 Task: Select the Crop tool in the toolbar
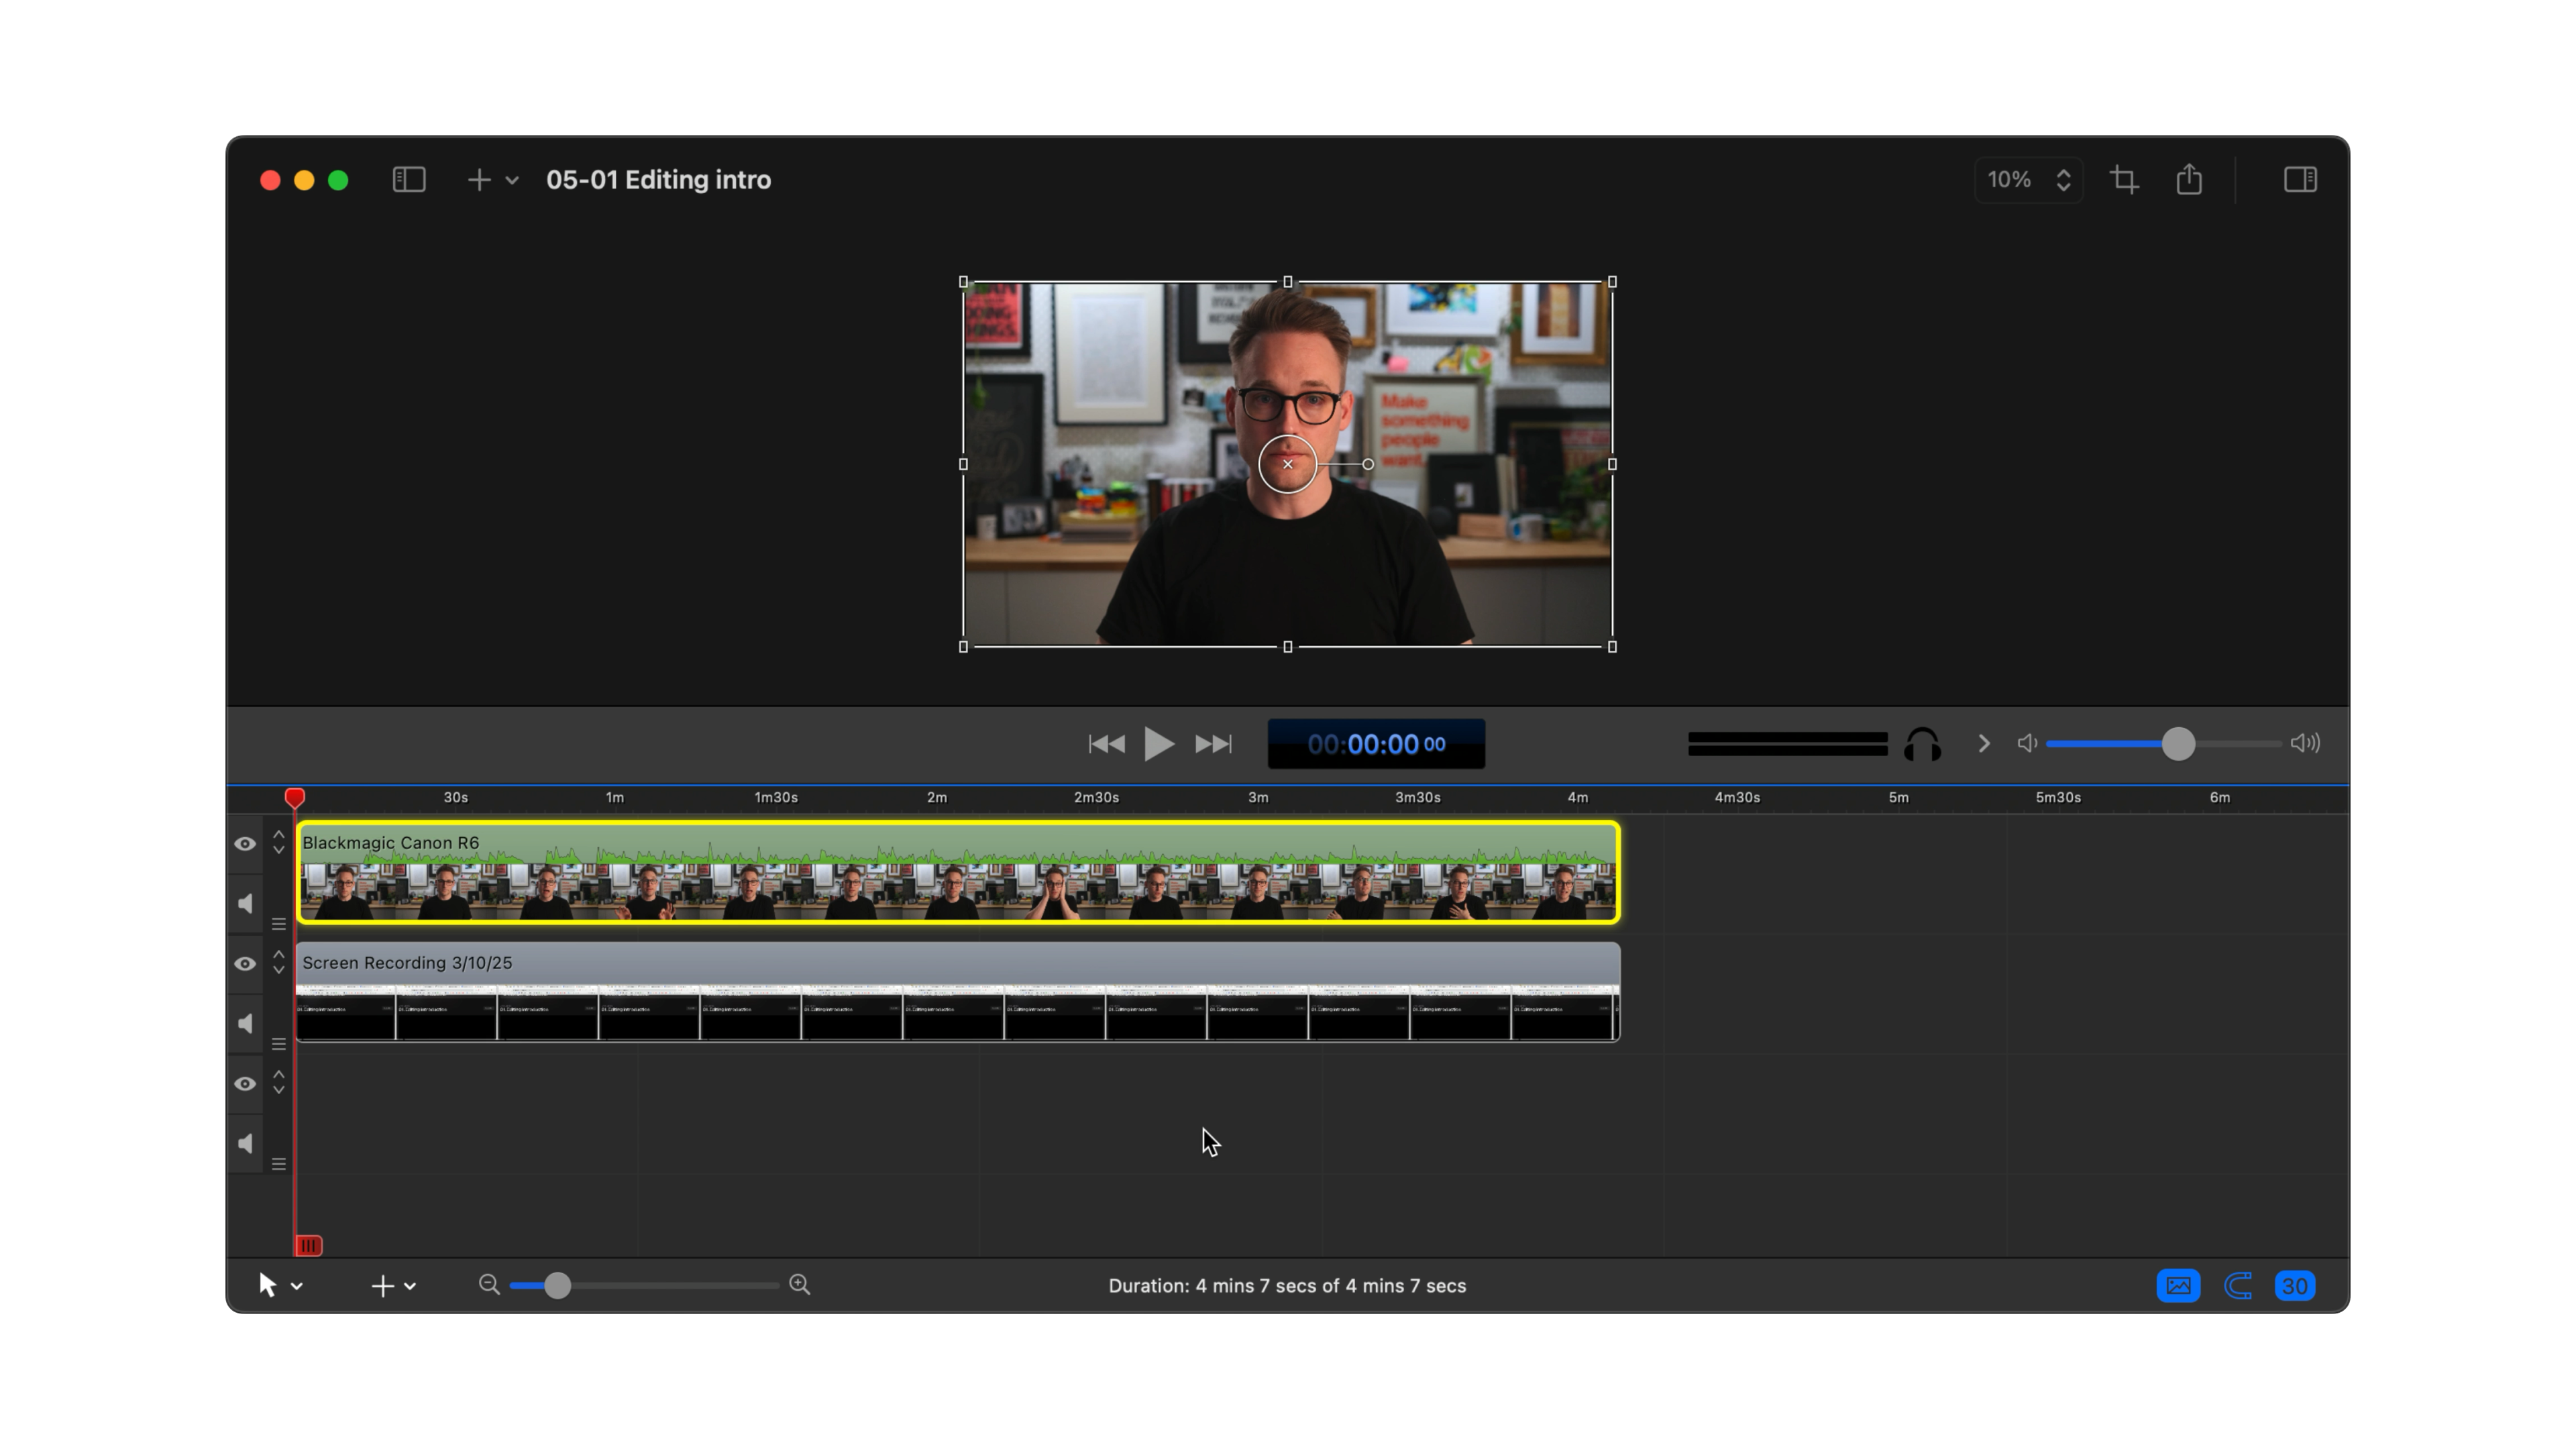click(x=2124, y=179)
